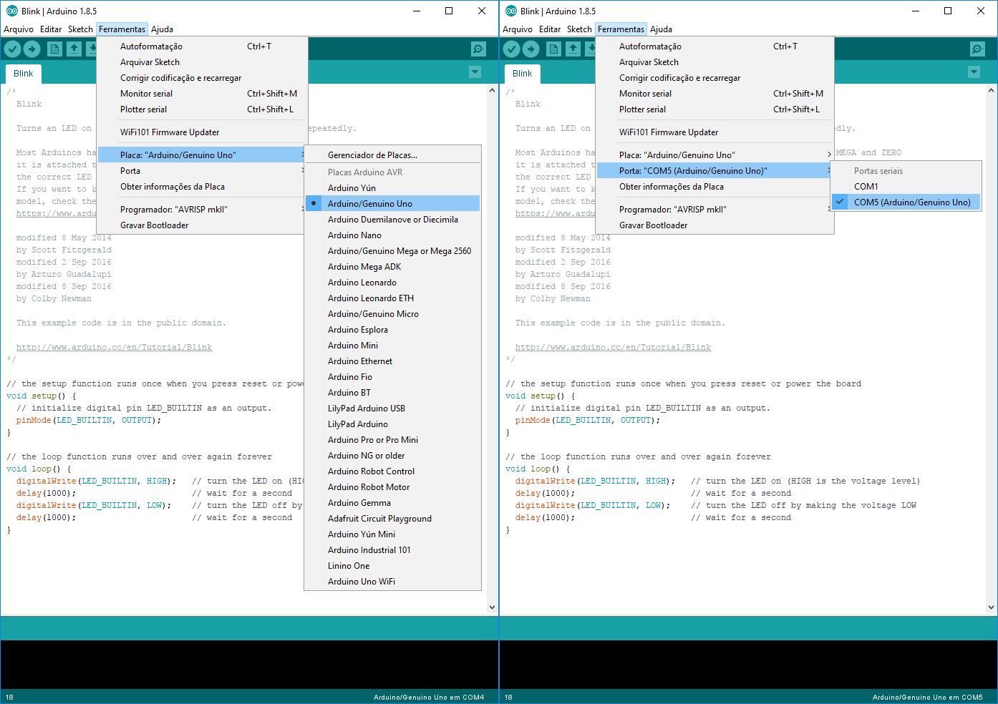Select Arduino Nano board
The image size is (998, 704).
tap(392, 235)
